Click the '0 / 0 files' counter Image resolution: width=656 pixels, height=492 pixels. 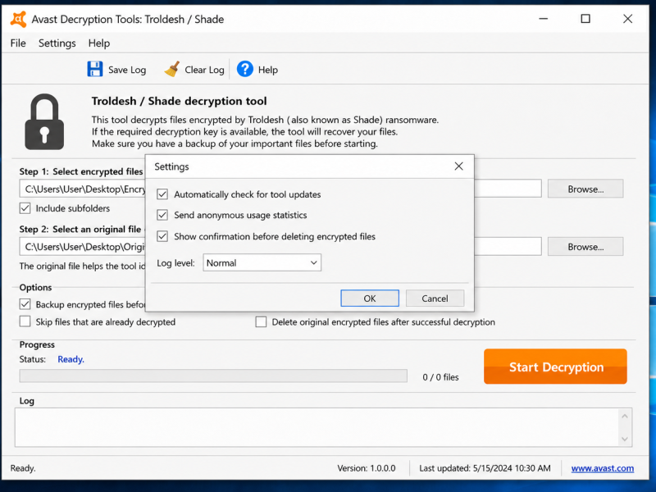point(440,377)
